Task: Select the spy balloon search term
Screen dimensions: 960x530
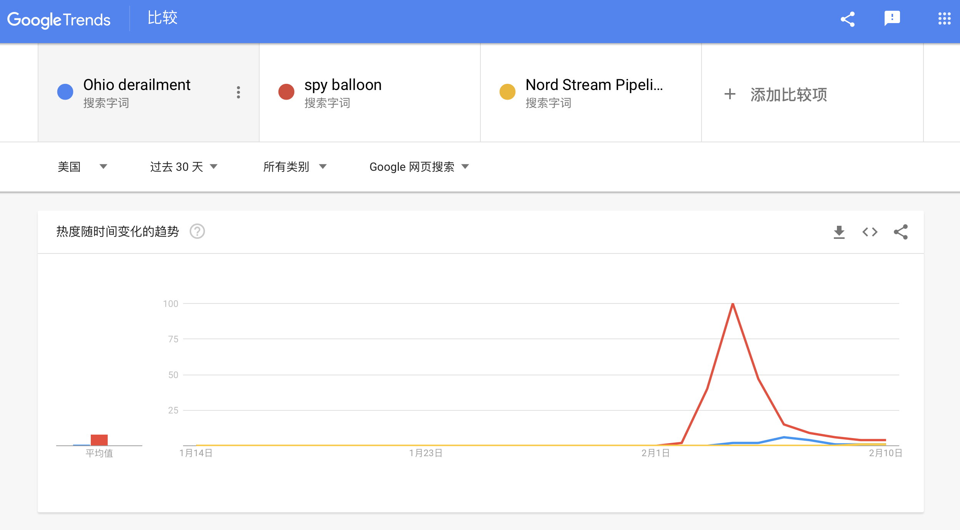Action: (x=343, y=85)
